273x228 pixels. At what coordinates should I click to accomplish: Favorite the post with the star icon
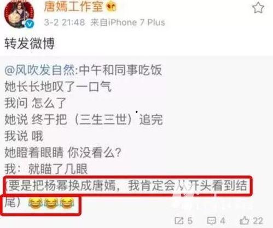pos(258,8)
